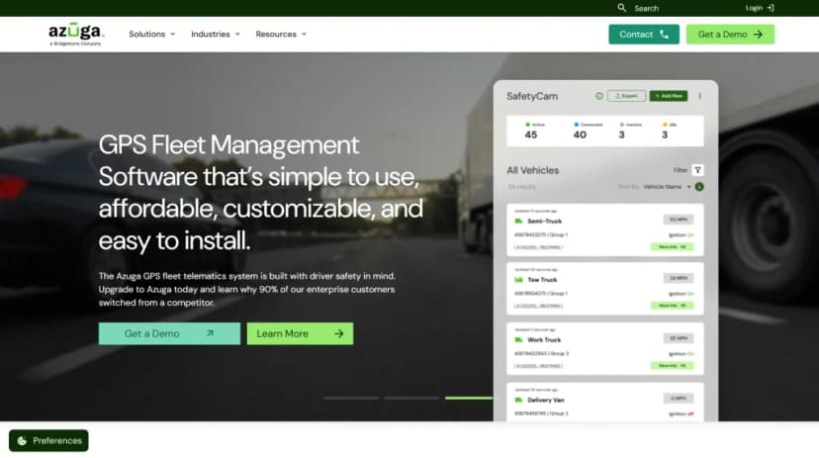819x458 pixels.
Task: Click the hero Get a Demo button
Action: pyautogui.click(x=169, y=333)
